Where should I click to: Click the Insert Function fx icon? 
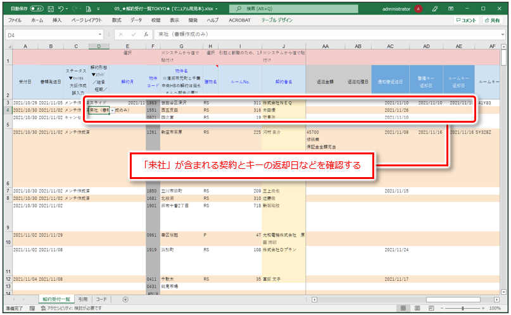click(x=146, y=35)
